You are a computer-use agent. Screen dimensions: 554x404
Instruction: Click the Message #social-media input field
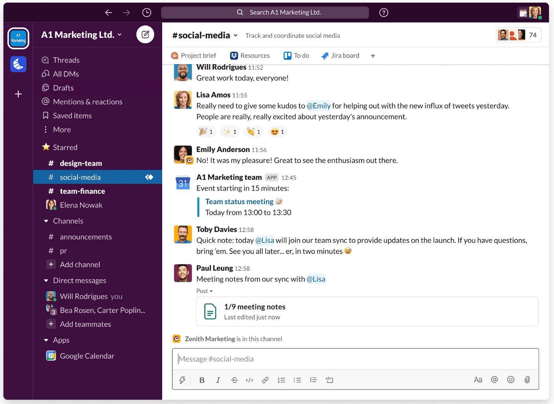355,359
